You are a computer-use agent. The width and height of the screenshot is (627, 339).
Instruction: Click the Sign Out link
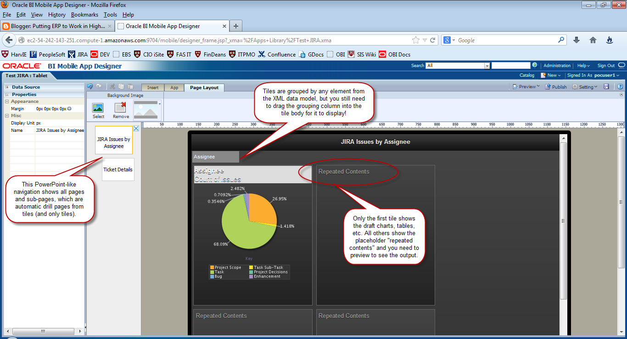(606, 65)
